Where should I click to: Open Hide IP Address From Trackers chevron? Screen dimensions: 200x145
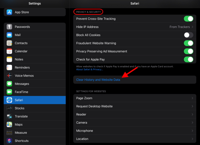[192, 27]
